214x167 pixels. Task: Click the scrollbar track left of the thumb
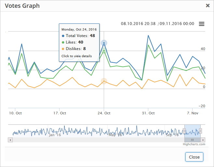99,140
